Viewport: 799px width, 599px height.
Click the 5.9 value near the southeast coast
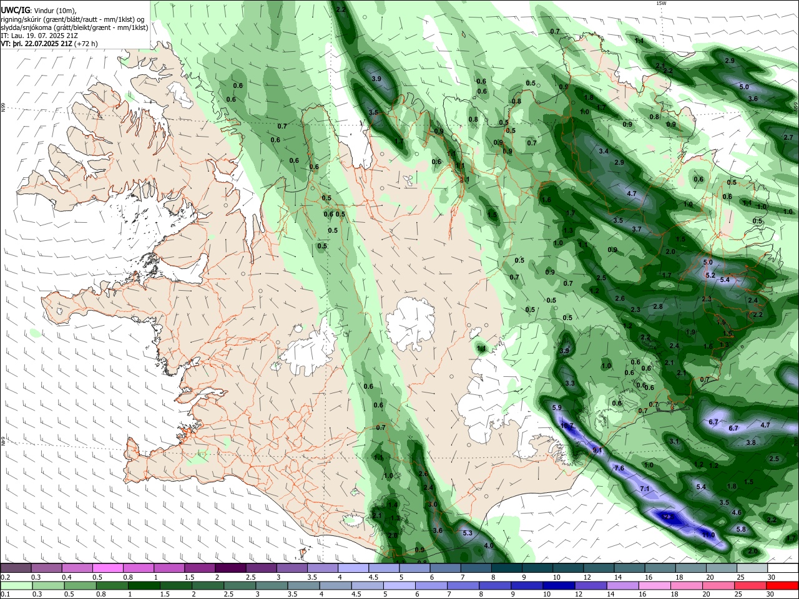557,407
